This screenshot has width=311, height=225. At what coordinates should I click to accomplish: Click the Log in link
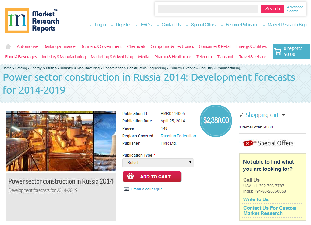tap(100, 25)
